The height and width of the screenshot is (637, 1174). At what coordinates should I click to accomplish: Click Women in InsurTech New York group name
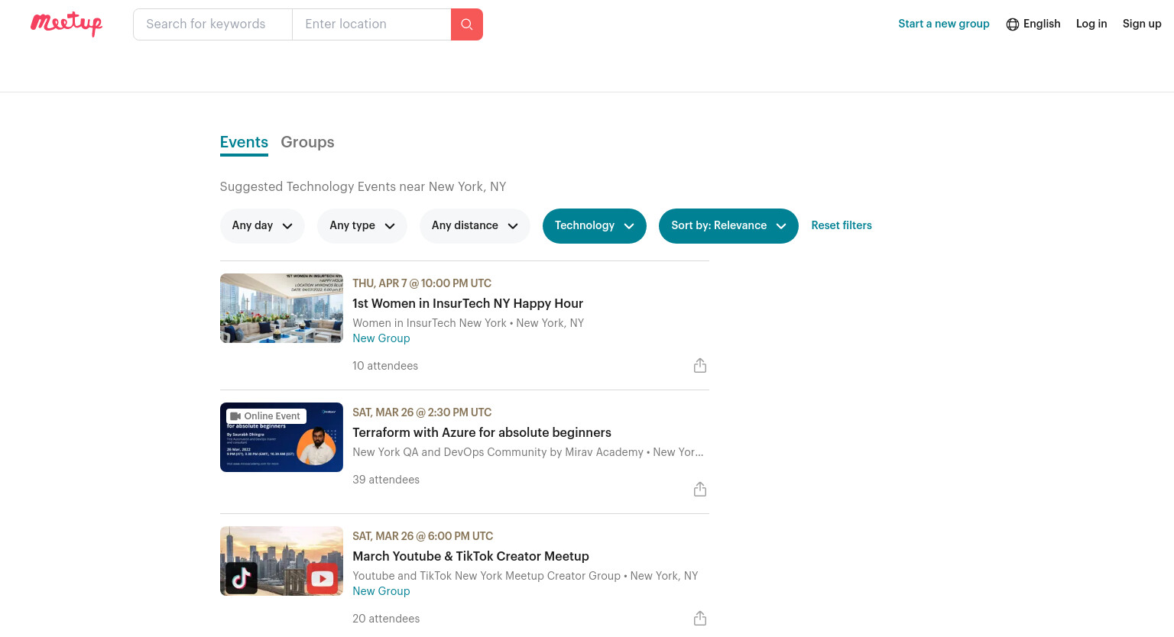pos(430,323)
